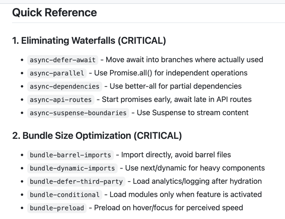285x219 pixels.
Task: Click the 'Use Suspense to stream content' text
Action: point(193,113)
